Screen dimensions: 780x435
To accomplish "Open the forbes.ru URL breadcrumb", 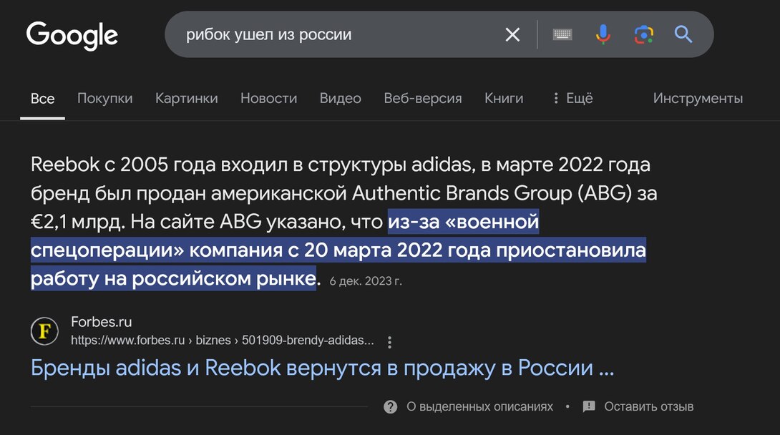I will tap(223, 341).
